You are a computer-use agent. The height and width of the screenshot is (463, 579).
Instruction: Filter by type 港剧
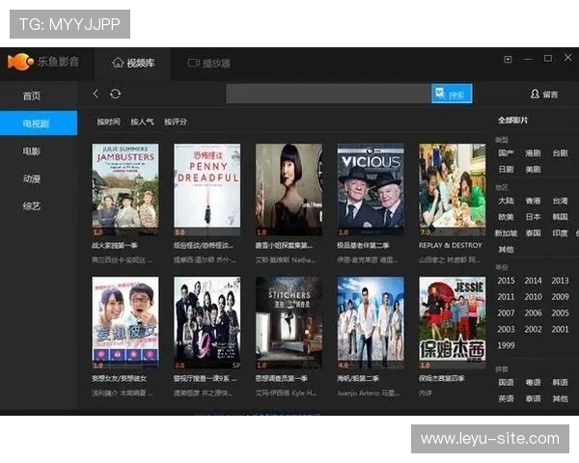pos(533,152)
